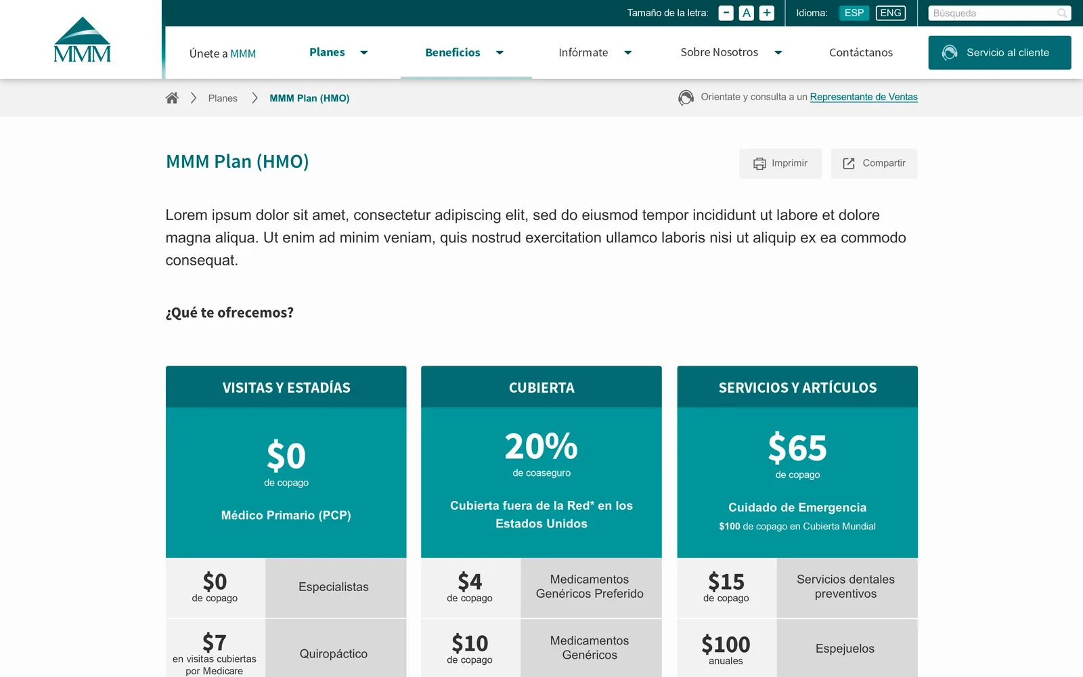1083x677 pixels.
Task: Click the MMM logo
Action: click(x=82, y=40)
